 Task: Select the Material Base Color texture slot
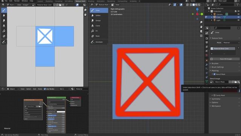(223, 49)
